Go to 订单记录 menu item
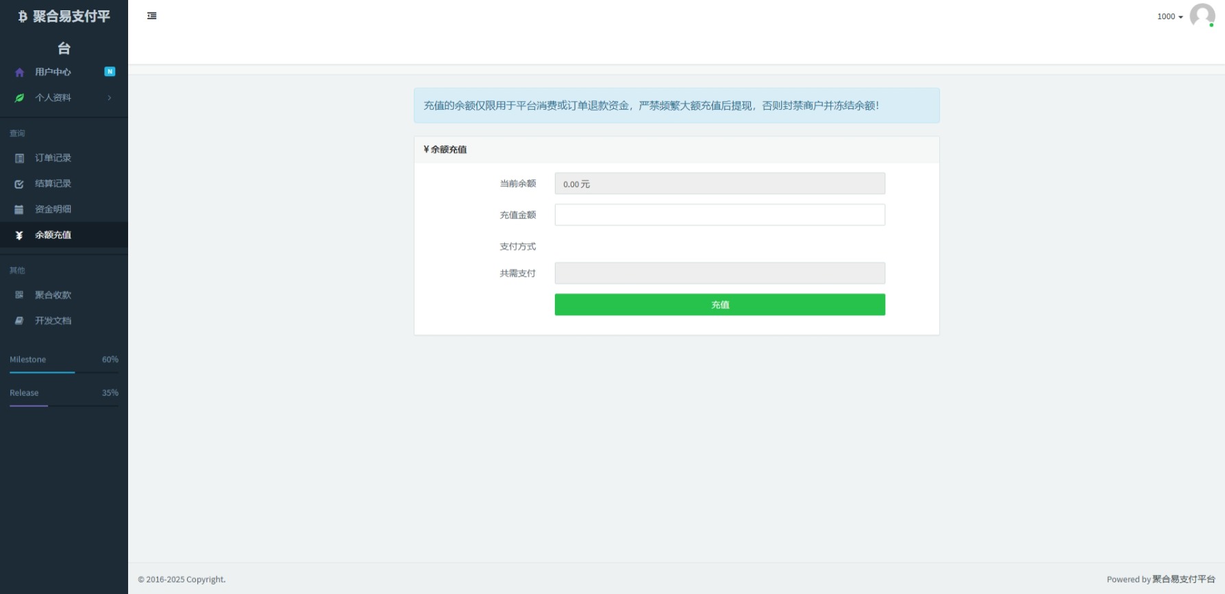 click(53, 158)
